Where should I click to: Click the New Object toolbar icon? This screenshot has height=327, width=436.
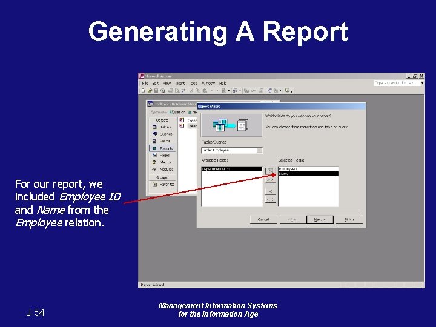pos(276,91)
